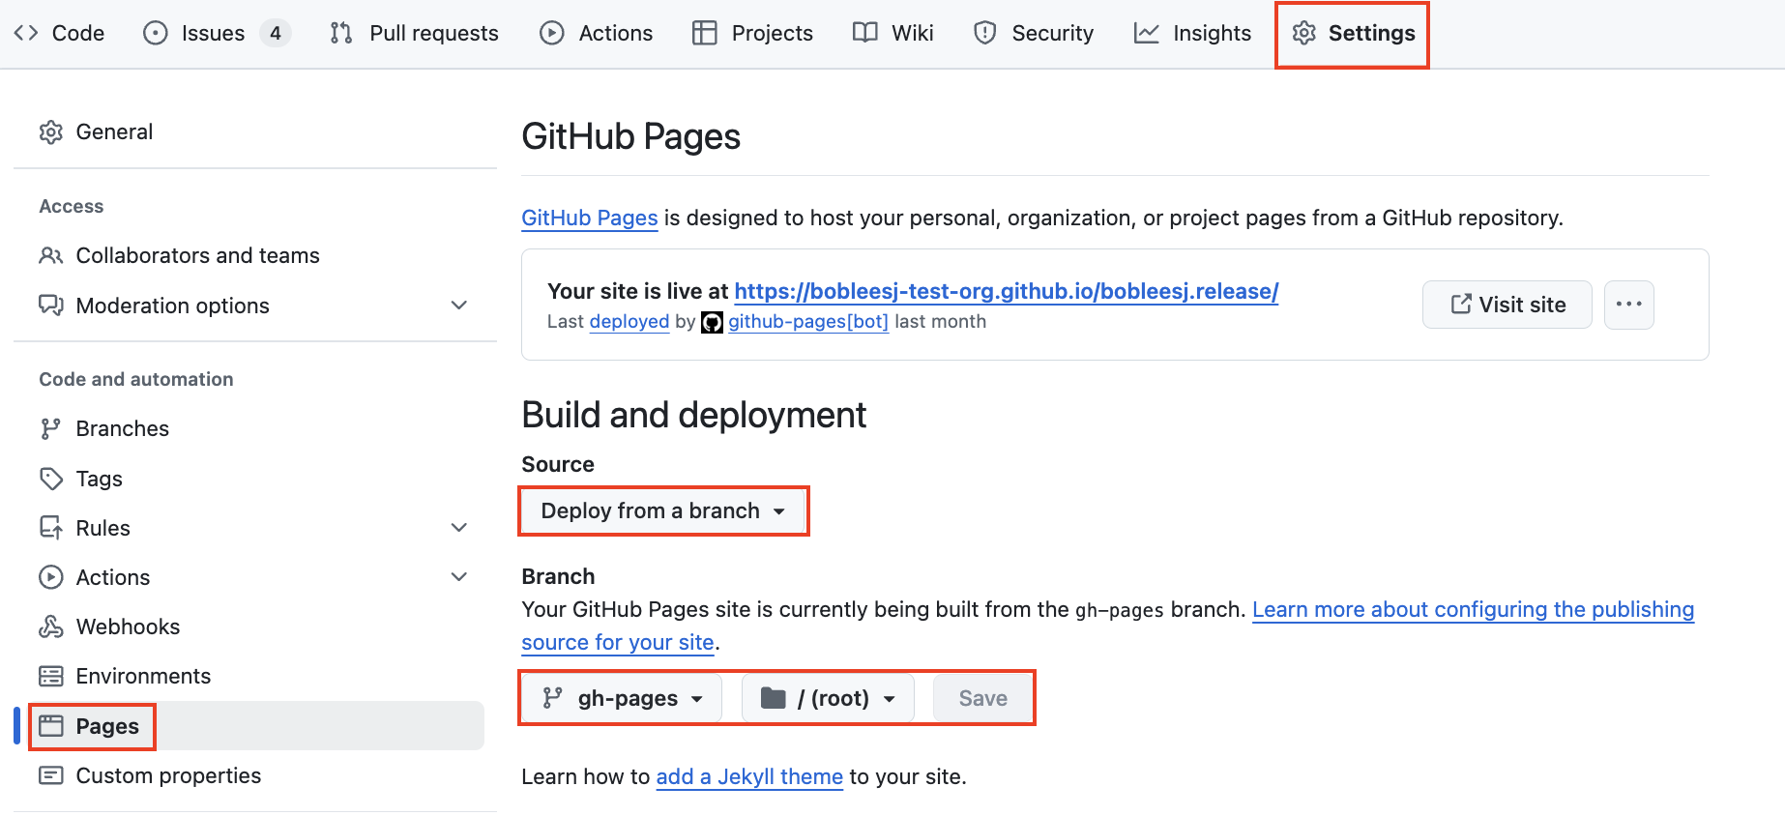
Task: Click the Settings gear icon in top nav
Action: click(1304, 33)
